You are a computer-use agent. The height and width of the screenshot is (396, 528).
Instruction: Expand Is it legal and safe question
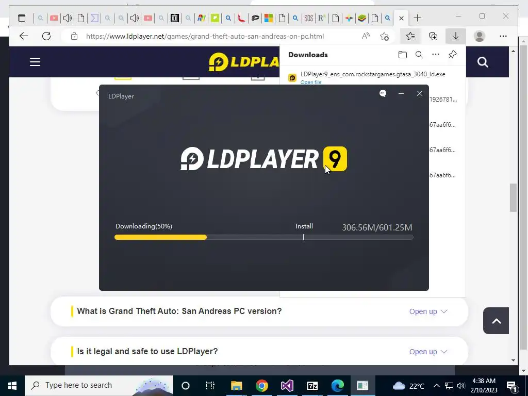pyautogui.click(x=147, y=351)
